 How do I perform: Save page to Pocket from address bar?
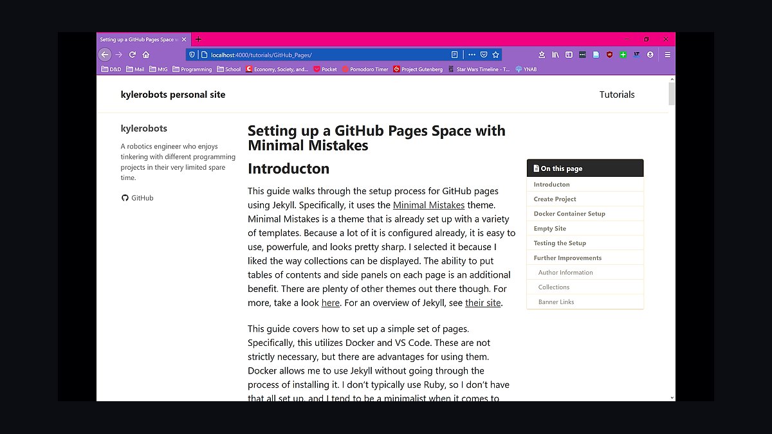point(484,55)
